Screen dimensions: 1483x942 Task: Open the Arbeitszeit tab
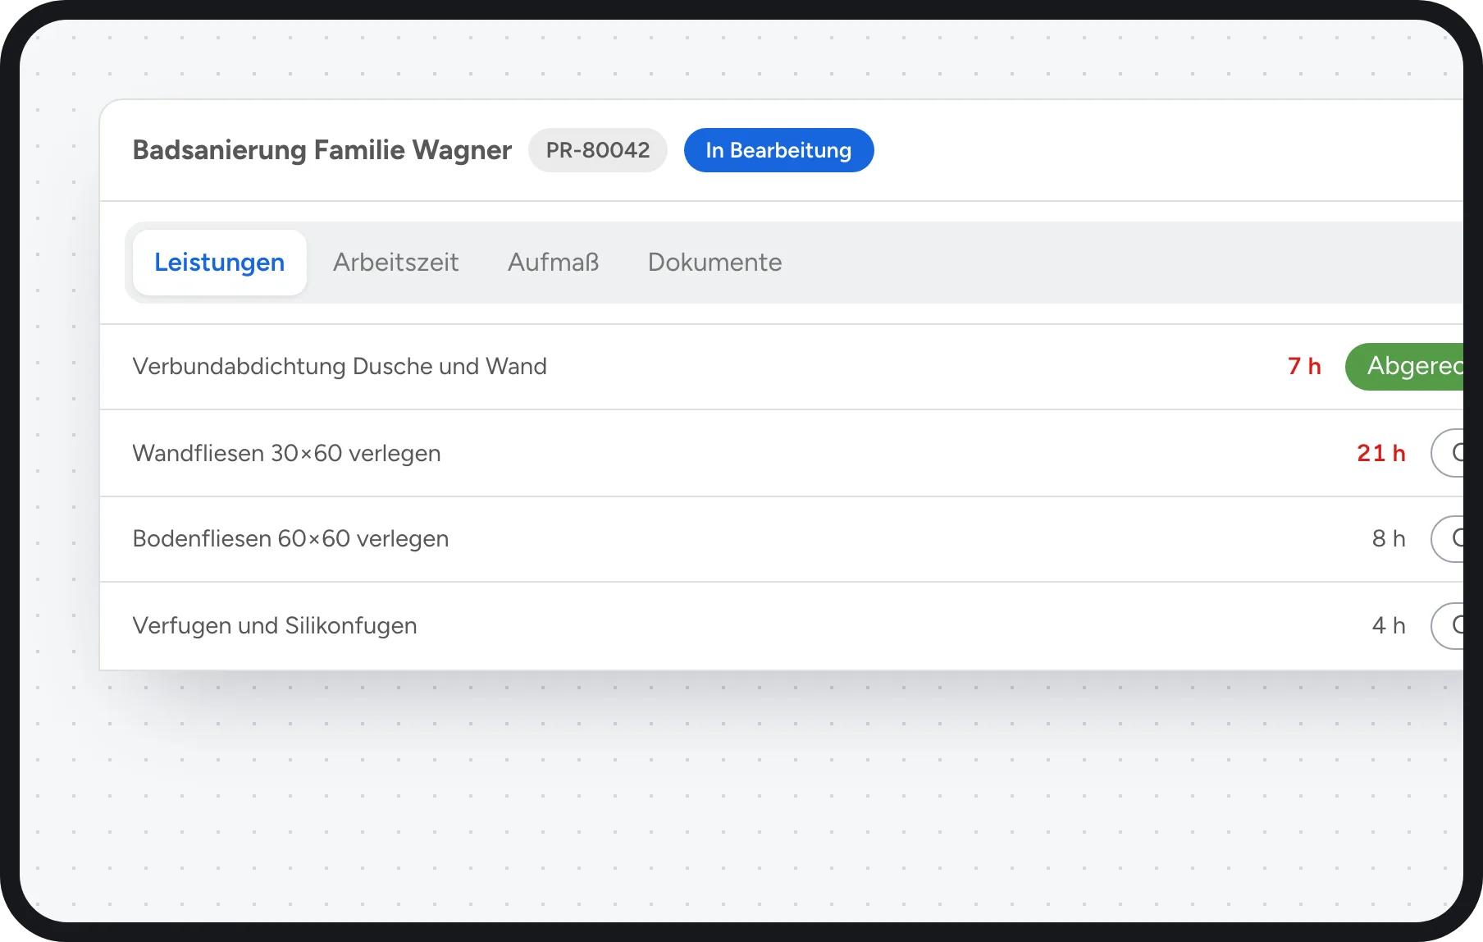coord(395,263)
